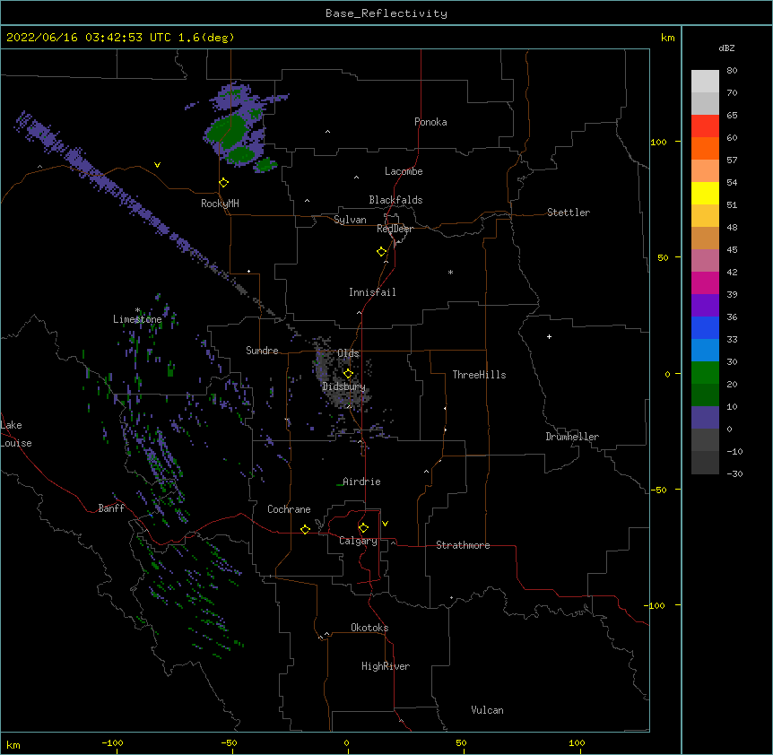773x755 pixels.
Task: Select the Banff label
Action: pyautogui.click(x=111, y=508)
